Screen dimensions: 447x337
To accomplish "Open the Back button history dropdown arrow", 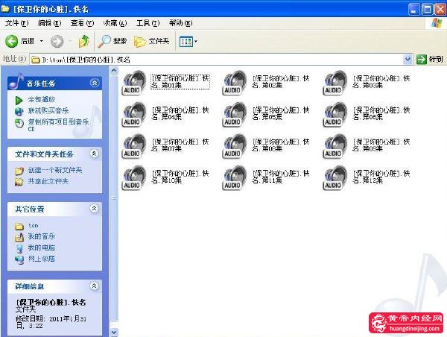I will pyautogui.click(x=42, y=41).
